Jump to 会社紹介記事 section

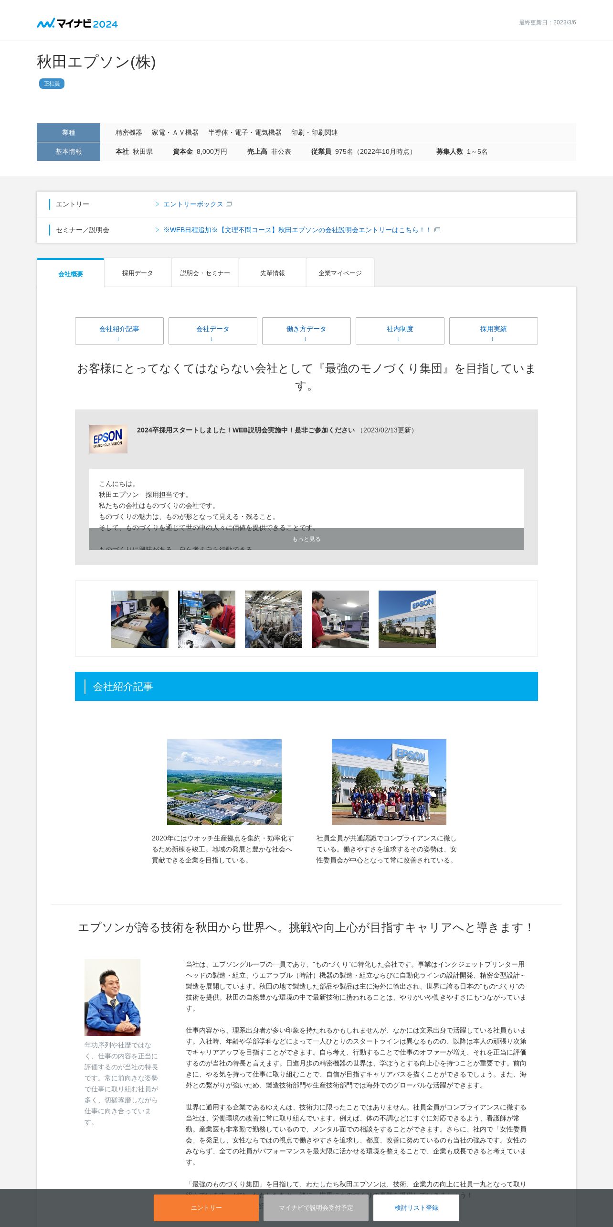119,331
